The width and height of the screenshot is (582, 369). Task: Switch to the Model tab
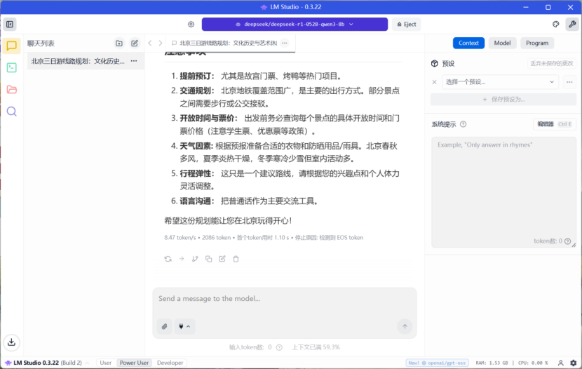click(x=502, y=43)
